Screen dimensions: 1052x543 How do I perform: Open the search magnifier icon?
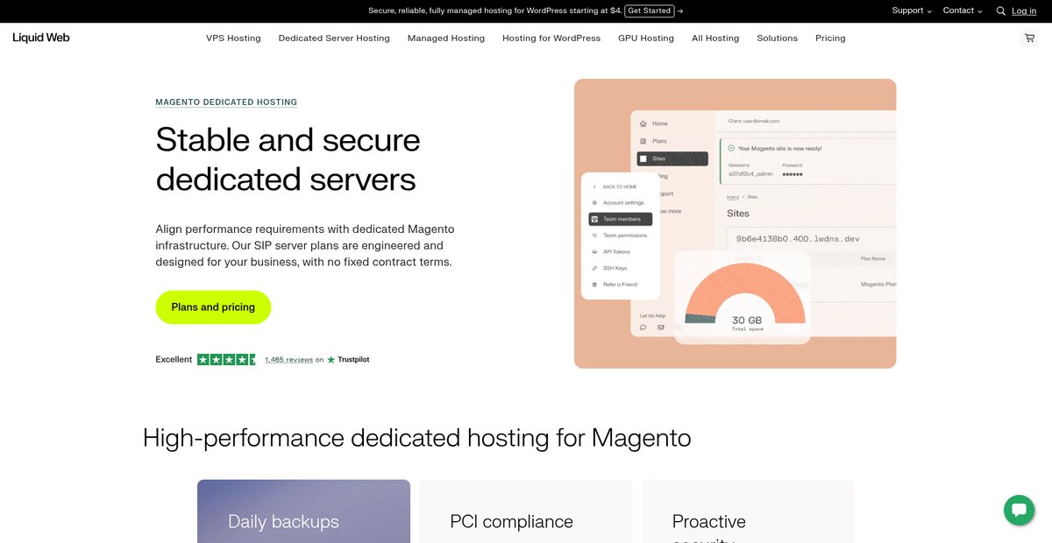[x=1001, y=11]
